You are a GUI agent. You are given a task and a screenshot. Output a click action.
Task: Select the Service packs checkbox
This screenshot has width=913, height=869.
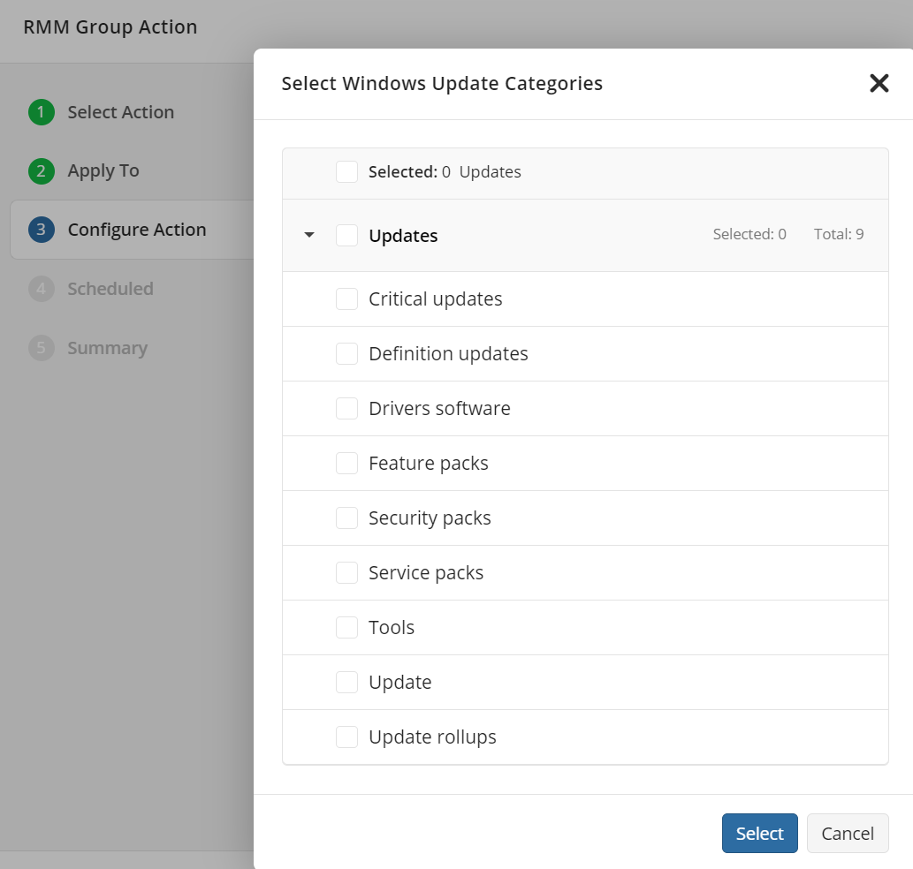pyautogui.click(x=346, y=573)
